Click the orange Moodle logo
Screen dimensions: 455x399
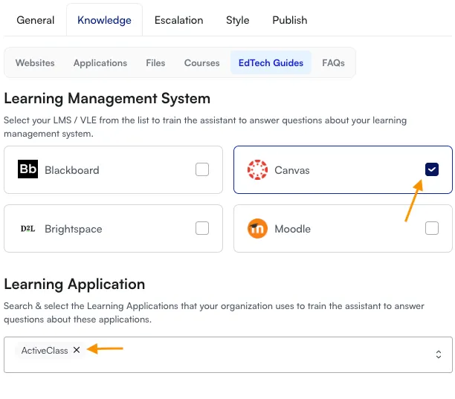(257, 229)
